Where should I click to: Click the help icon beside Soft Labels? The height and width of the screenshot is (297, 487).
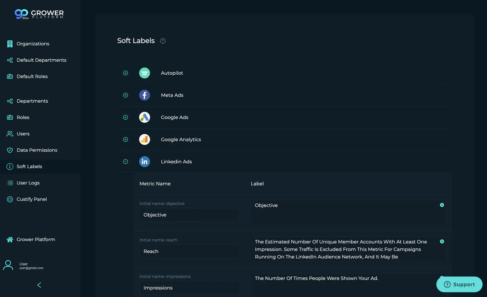163,41
